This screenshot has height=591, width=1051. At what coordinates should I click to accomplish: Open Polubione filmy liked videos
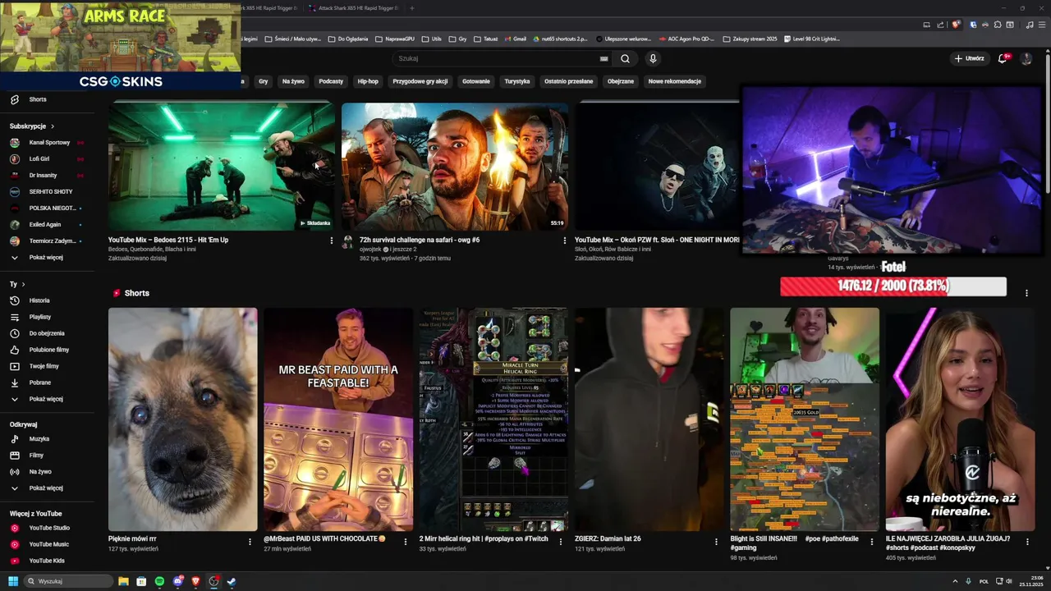pyautogui.click(x=49, y=350)
